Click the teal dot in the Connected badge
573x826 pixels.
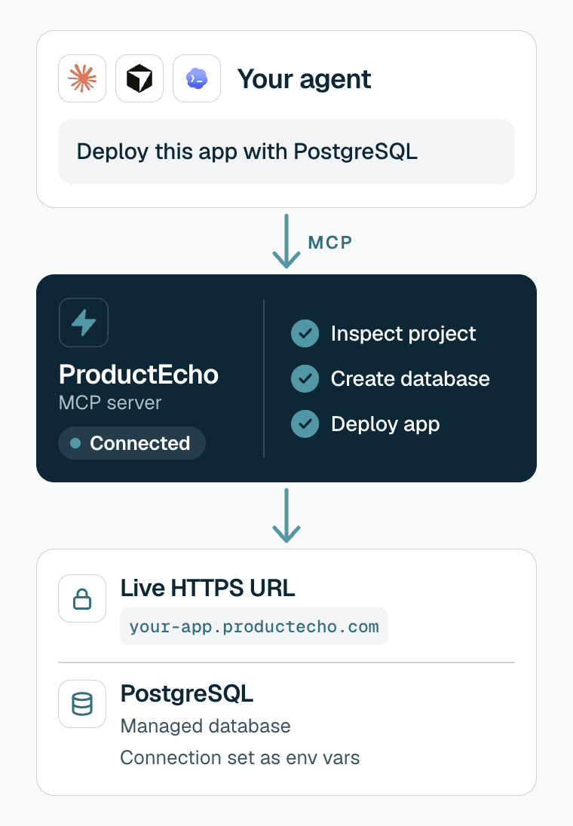[x=75, y=444]
